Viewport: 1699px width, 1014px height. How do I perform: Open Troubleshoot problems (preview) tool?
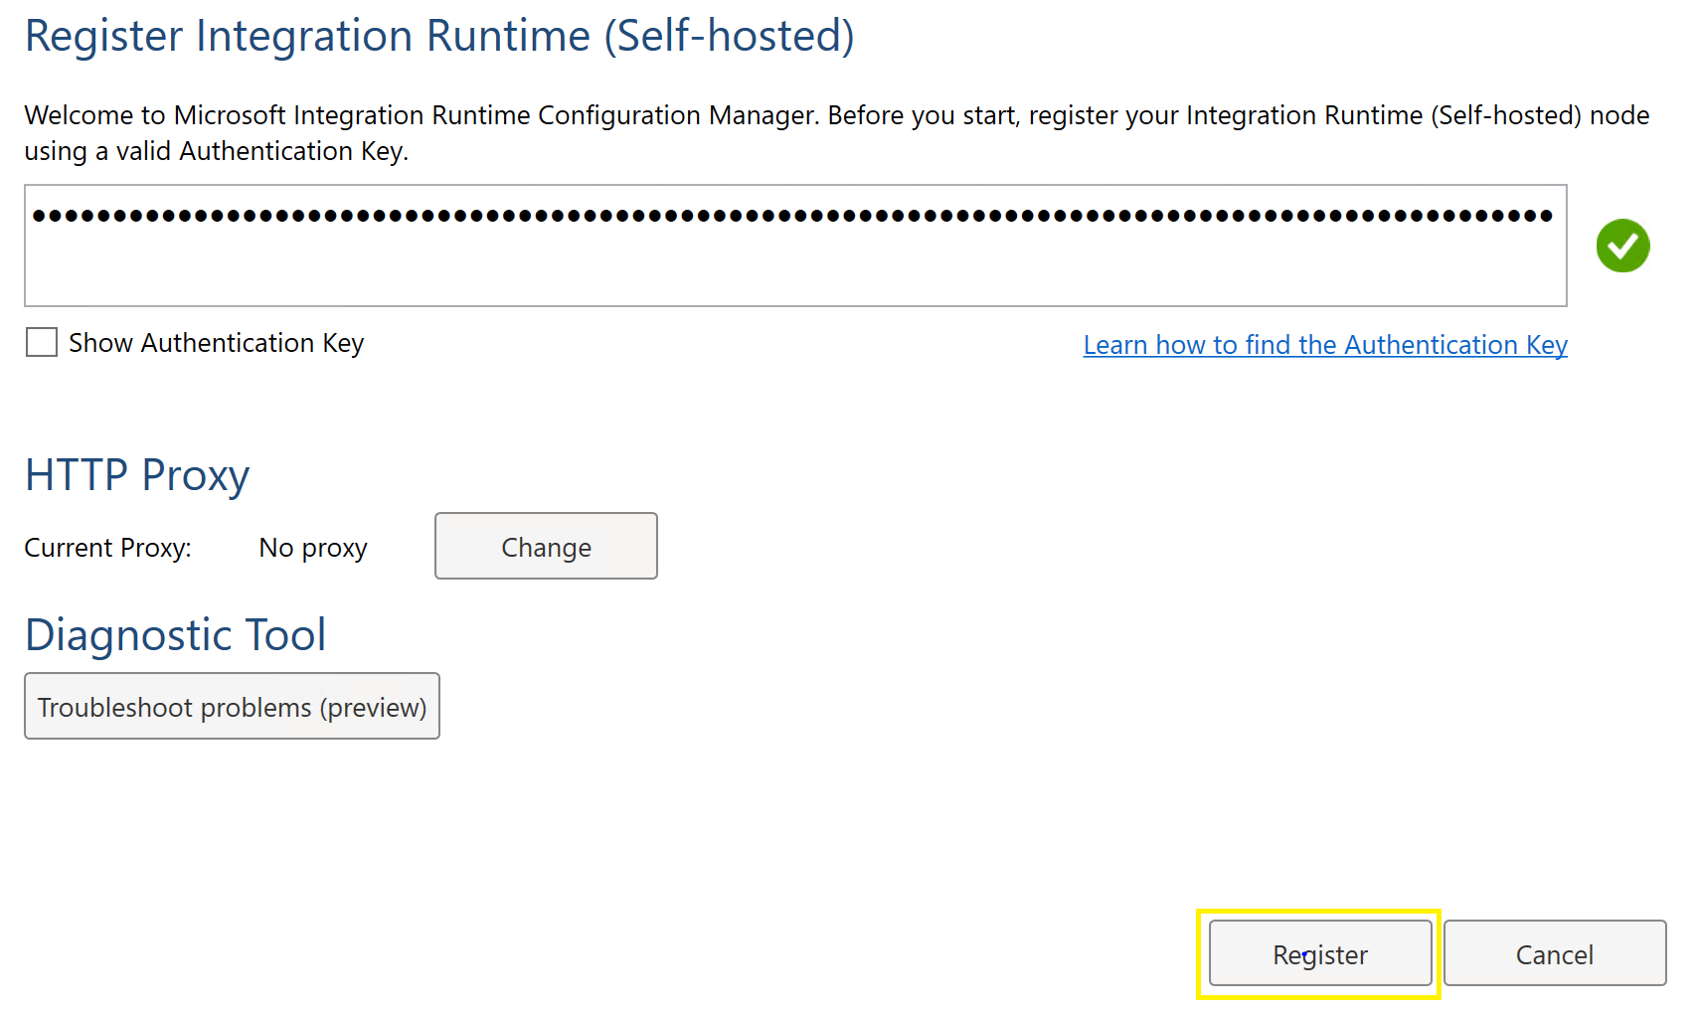point(232,706)
